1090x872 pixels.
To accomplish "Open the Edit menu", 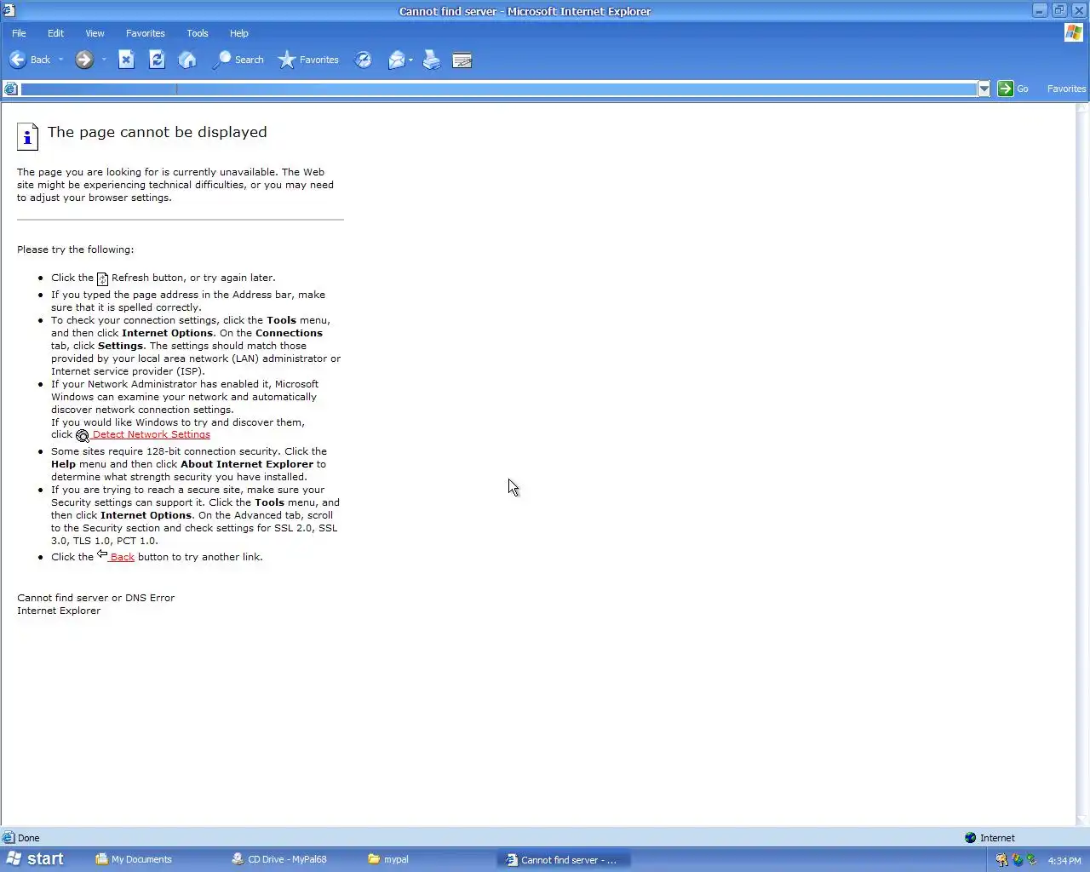I will pos(55,33).
